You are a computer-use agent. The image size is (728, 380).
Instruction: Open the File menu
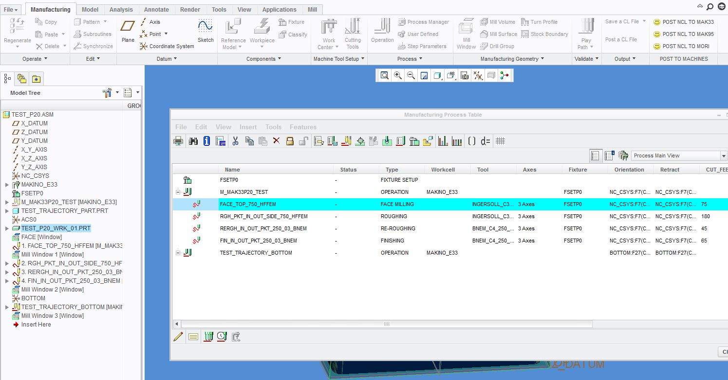(x=11, y=9)
